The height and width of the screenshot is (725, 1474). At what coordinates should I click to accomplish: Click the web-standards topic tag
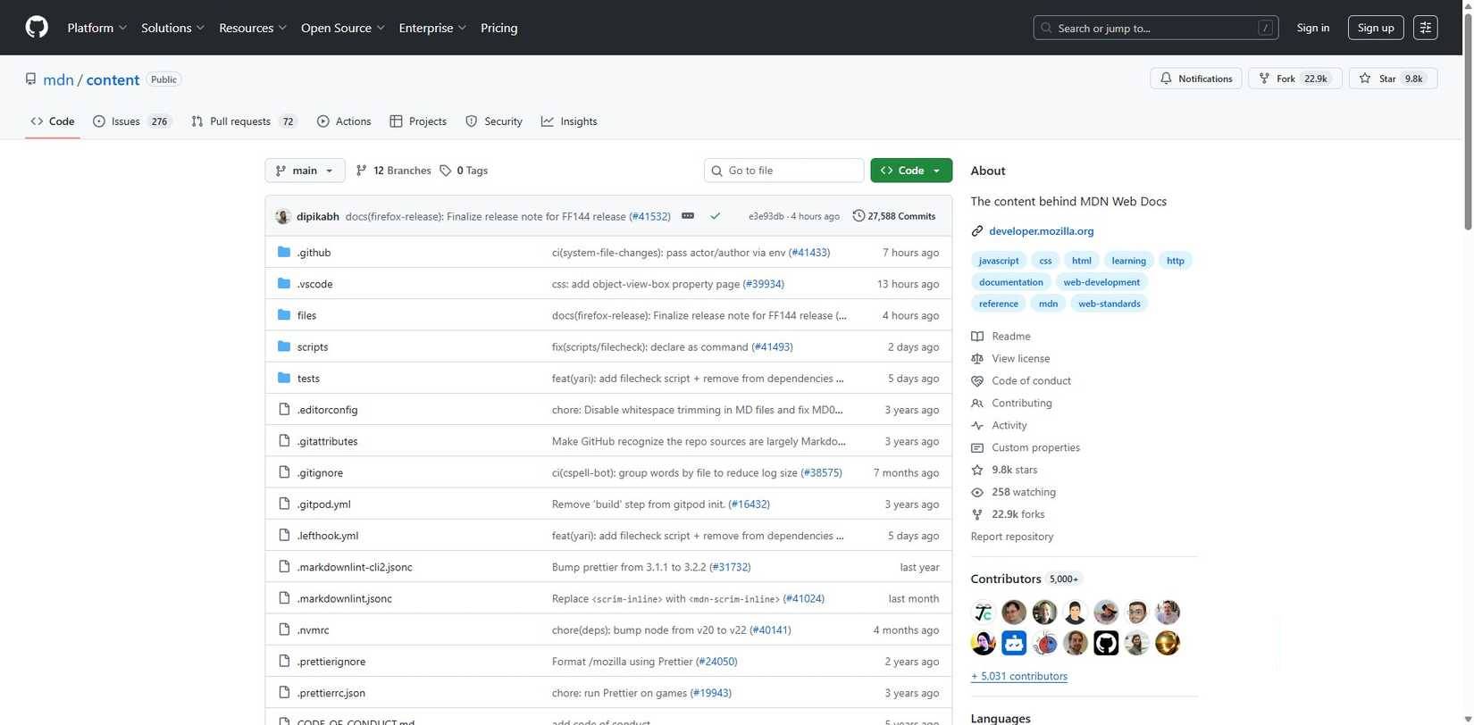click(1110, 304)
